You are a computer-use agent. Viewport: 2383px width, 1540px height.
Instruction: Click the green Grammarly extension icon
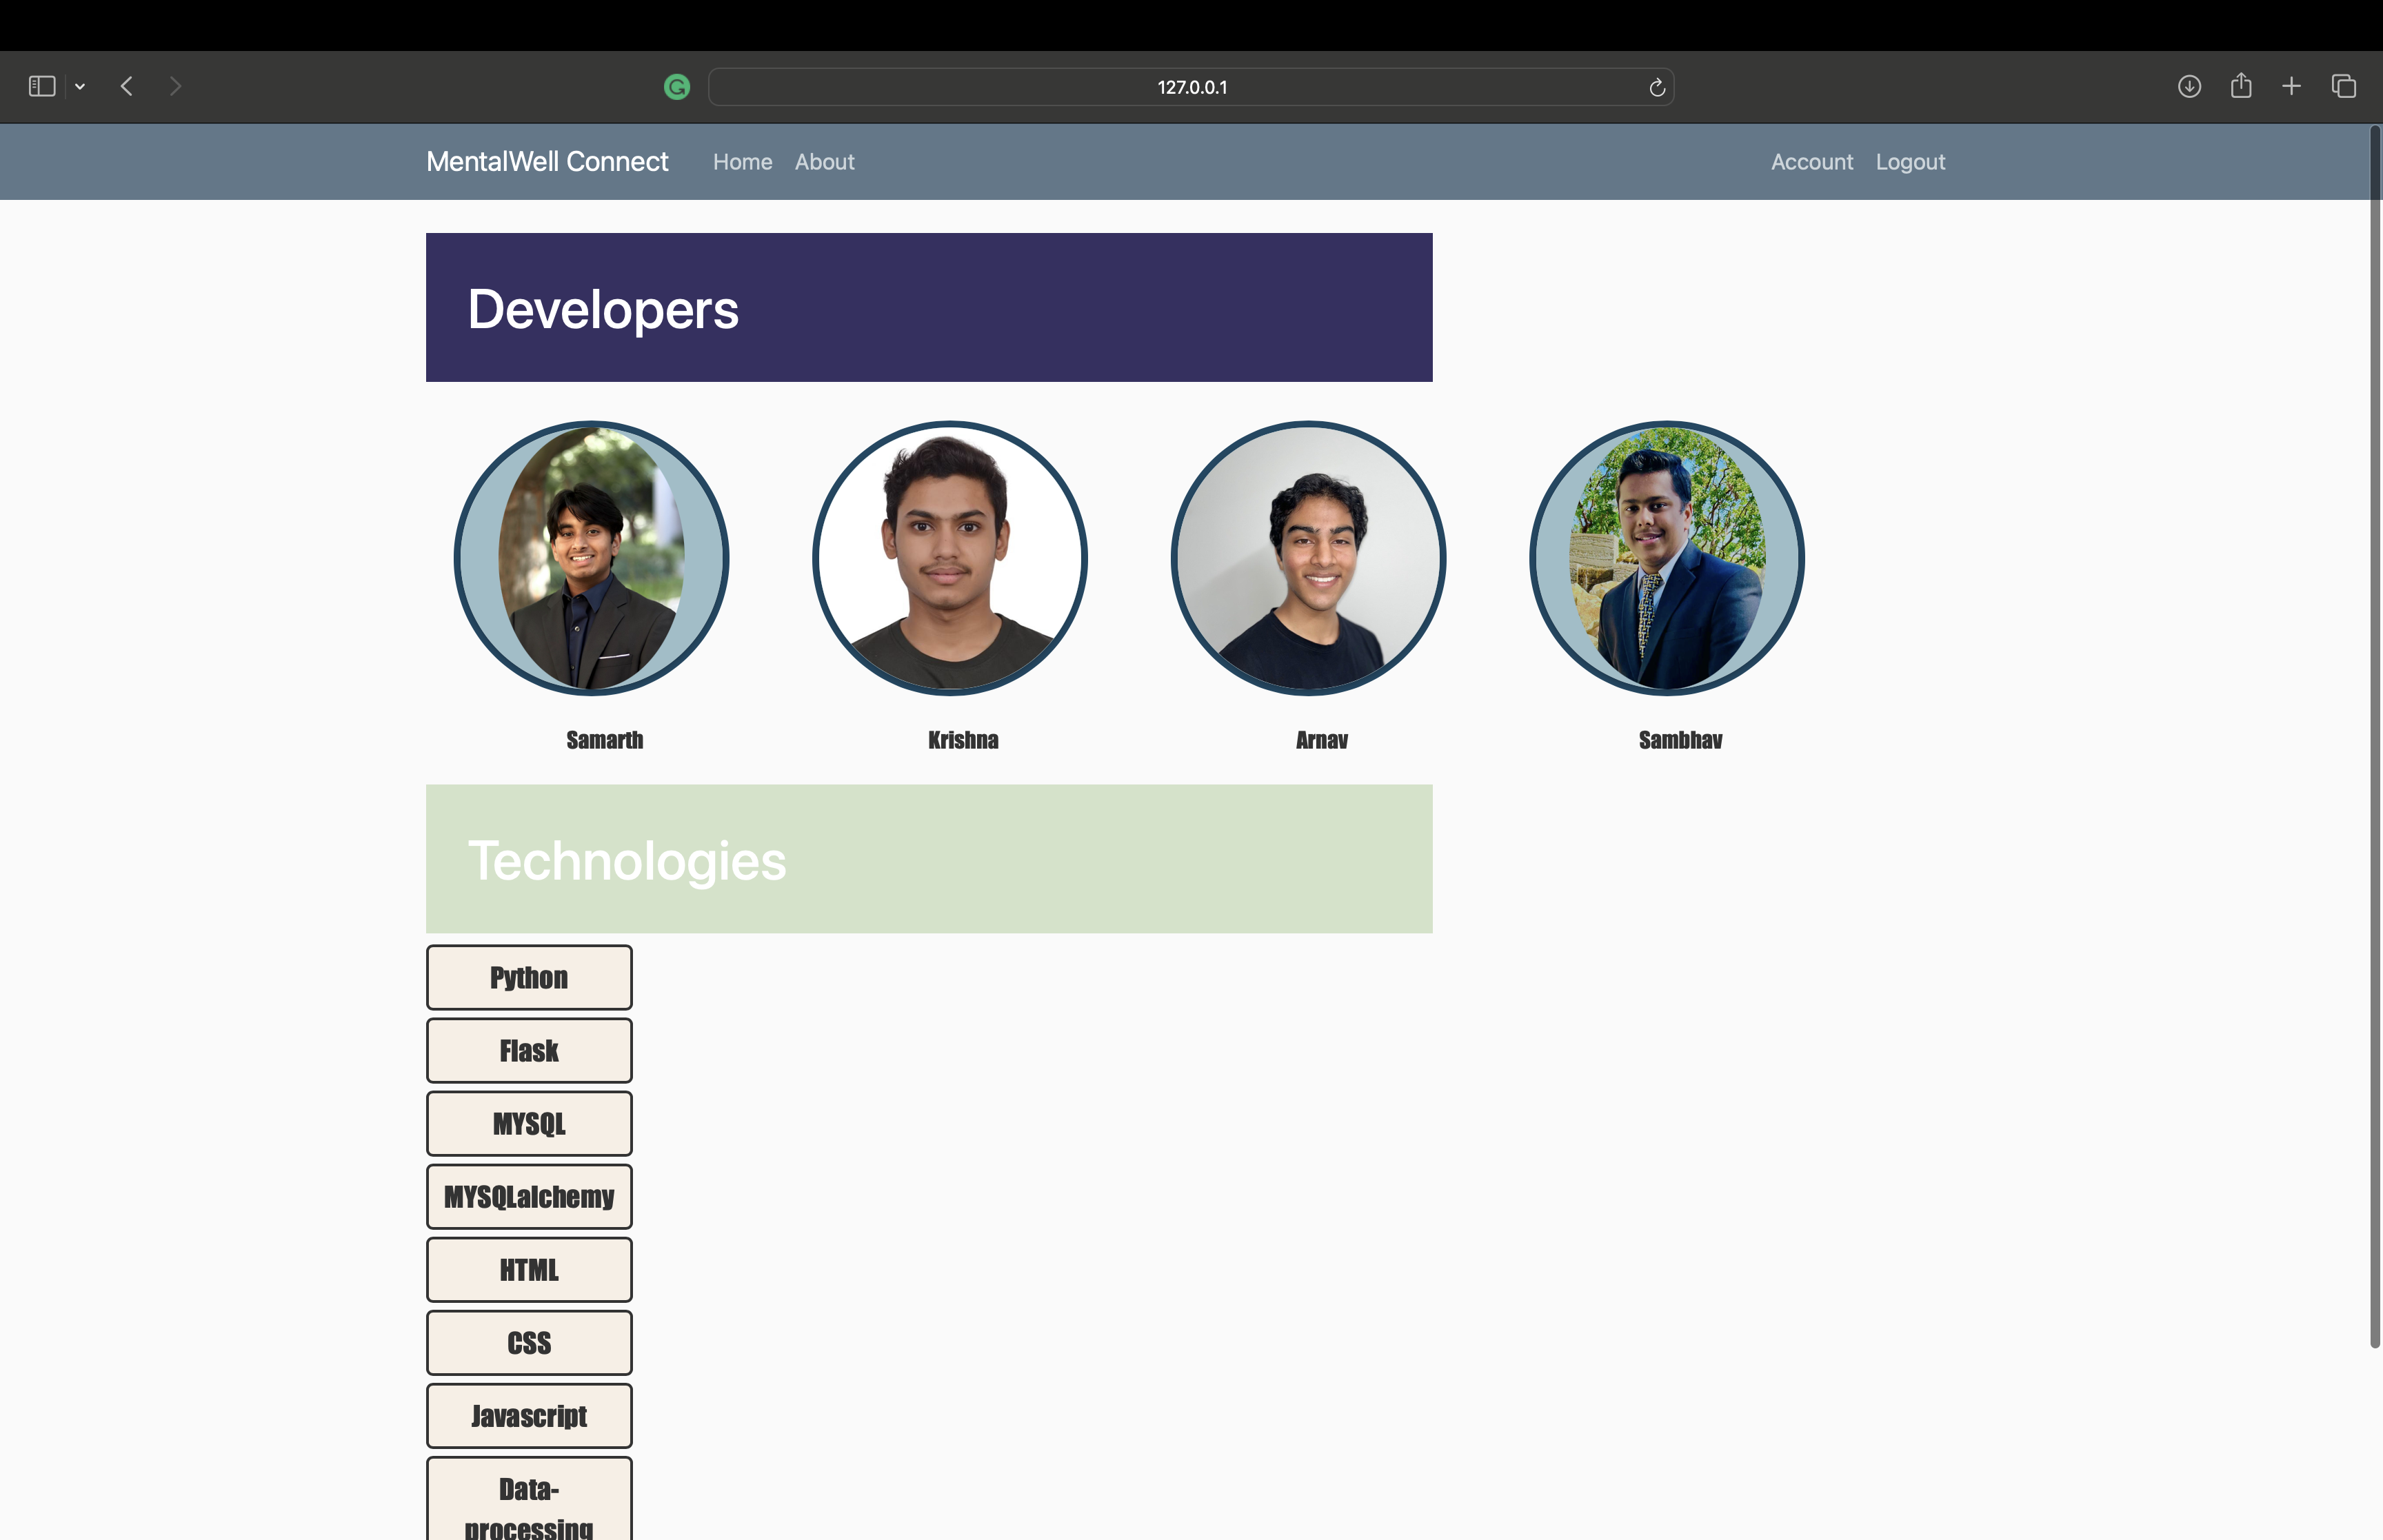(677, 87)
